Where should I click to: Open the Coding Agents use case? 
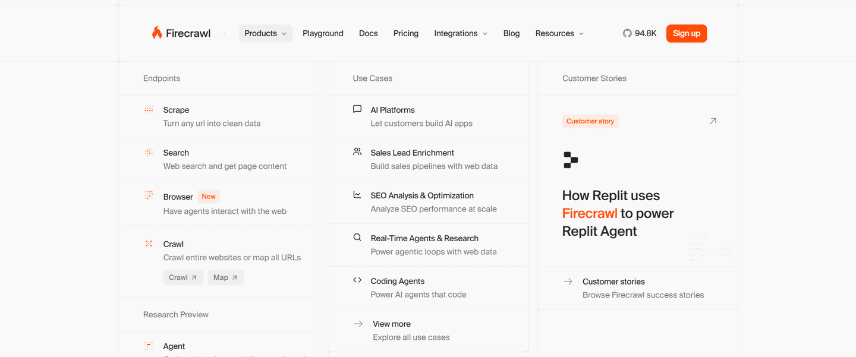(x=428, y=288)
